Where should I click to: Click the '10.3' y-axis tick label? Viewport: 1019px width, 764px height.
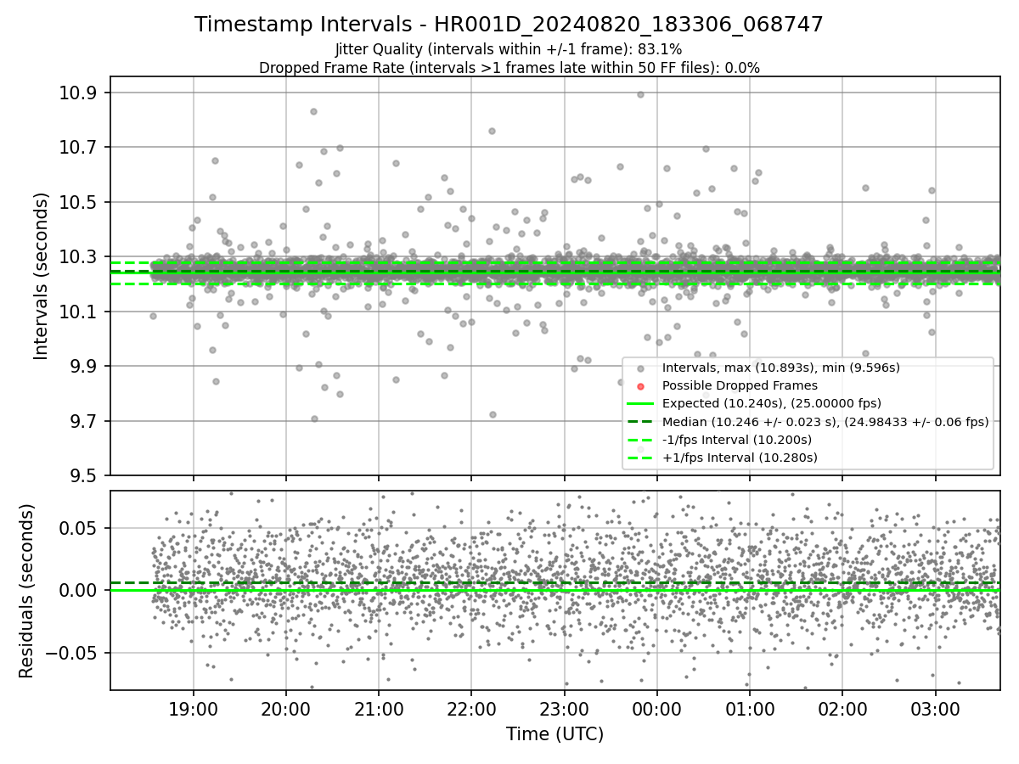coord(78,257)
